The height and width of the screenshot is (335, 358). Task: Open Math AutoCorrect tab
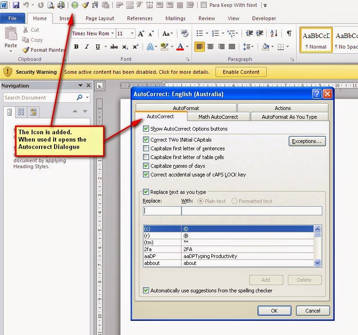tap(218, 117)
